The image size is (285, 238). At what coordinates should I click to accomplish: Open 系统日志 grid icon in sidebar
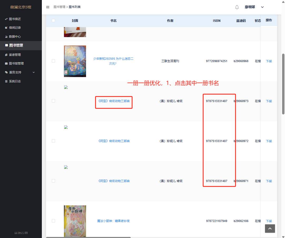[x=6, y=81]
